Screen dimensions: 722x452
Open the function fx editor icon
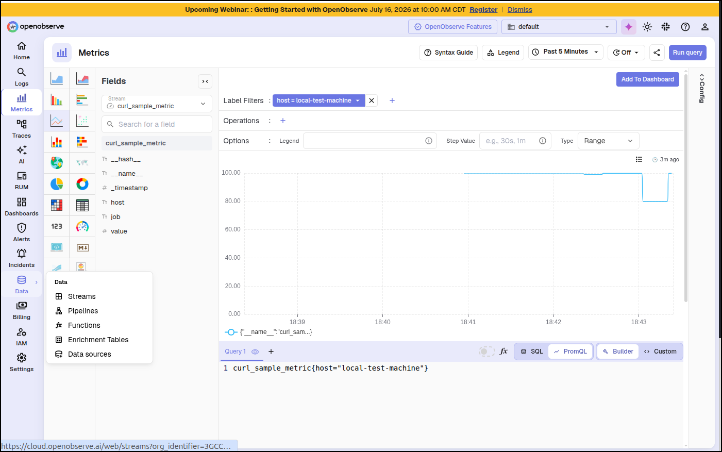click(504, 351)
